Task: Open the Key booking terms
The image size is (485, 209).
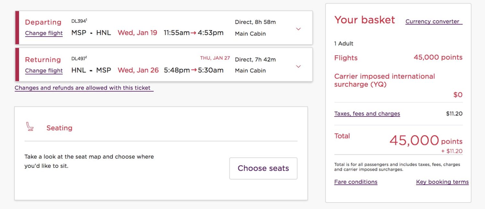Action: pos(442,182)
